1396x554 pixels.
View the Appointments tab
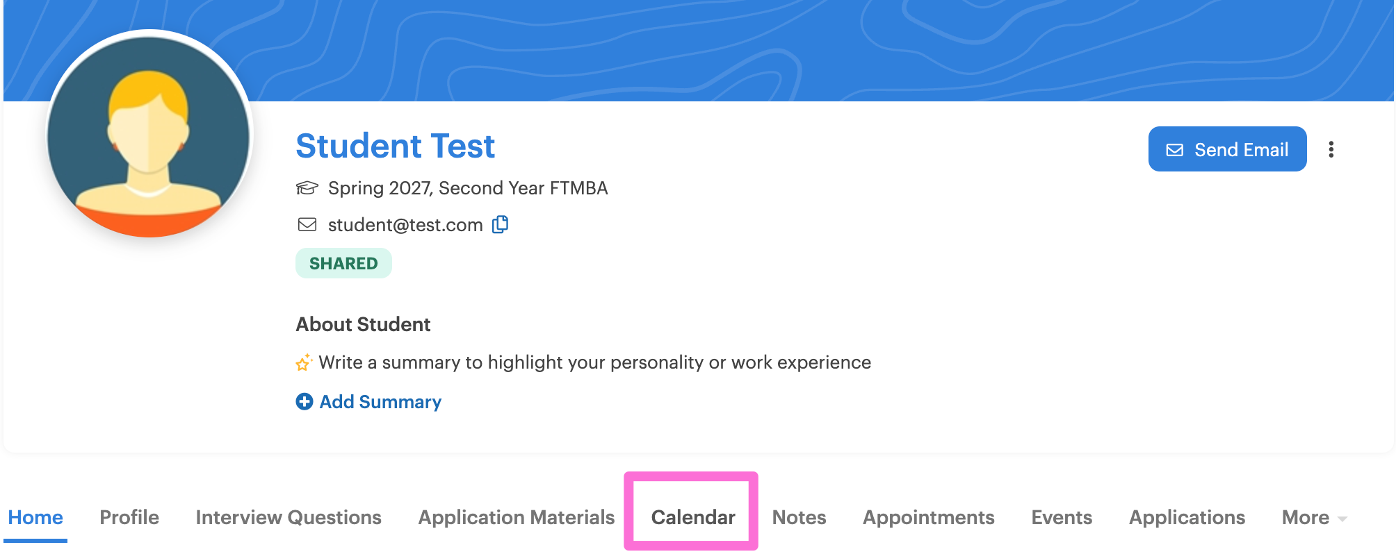coord(929,517)
